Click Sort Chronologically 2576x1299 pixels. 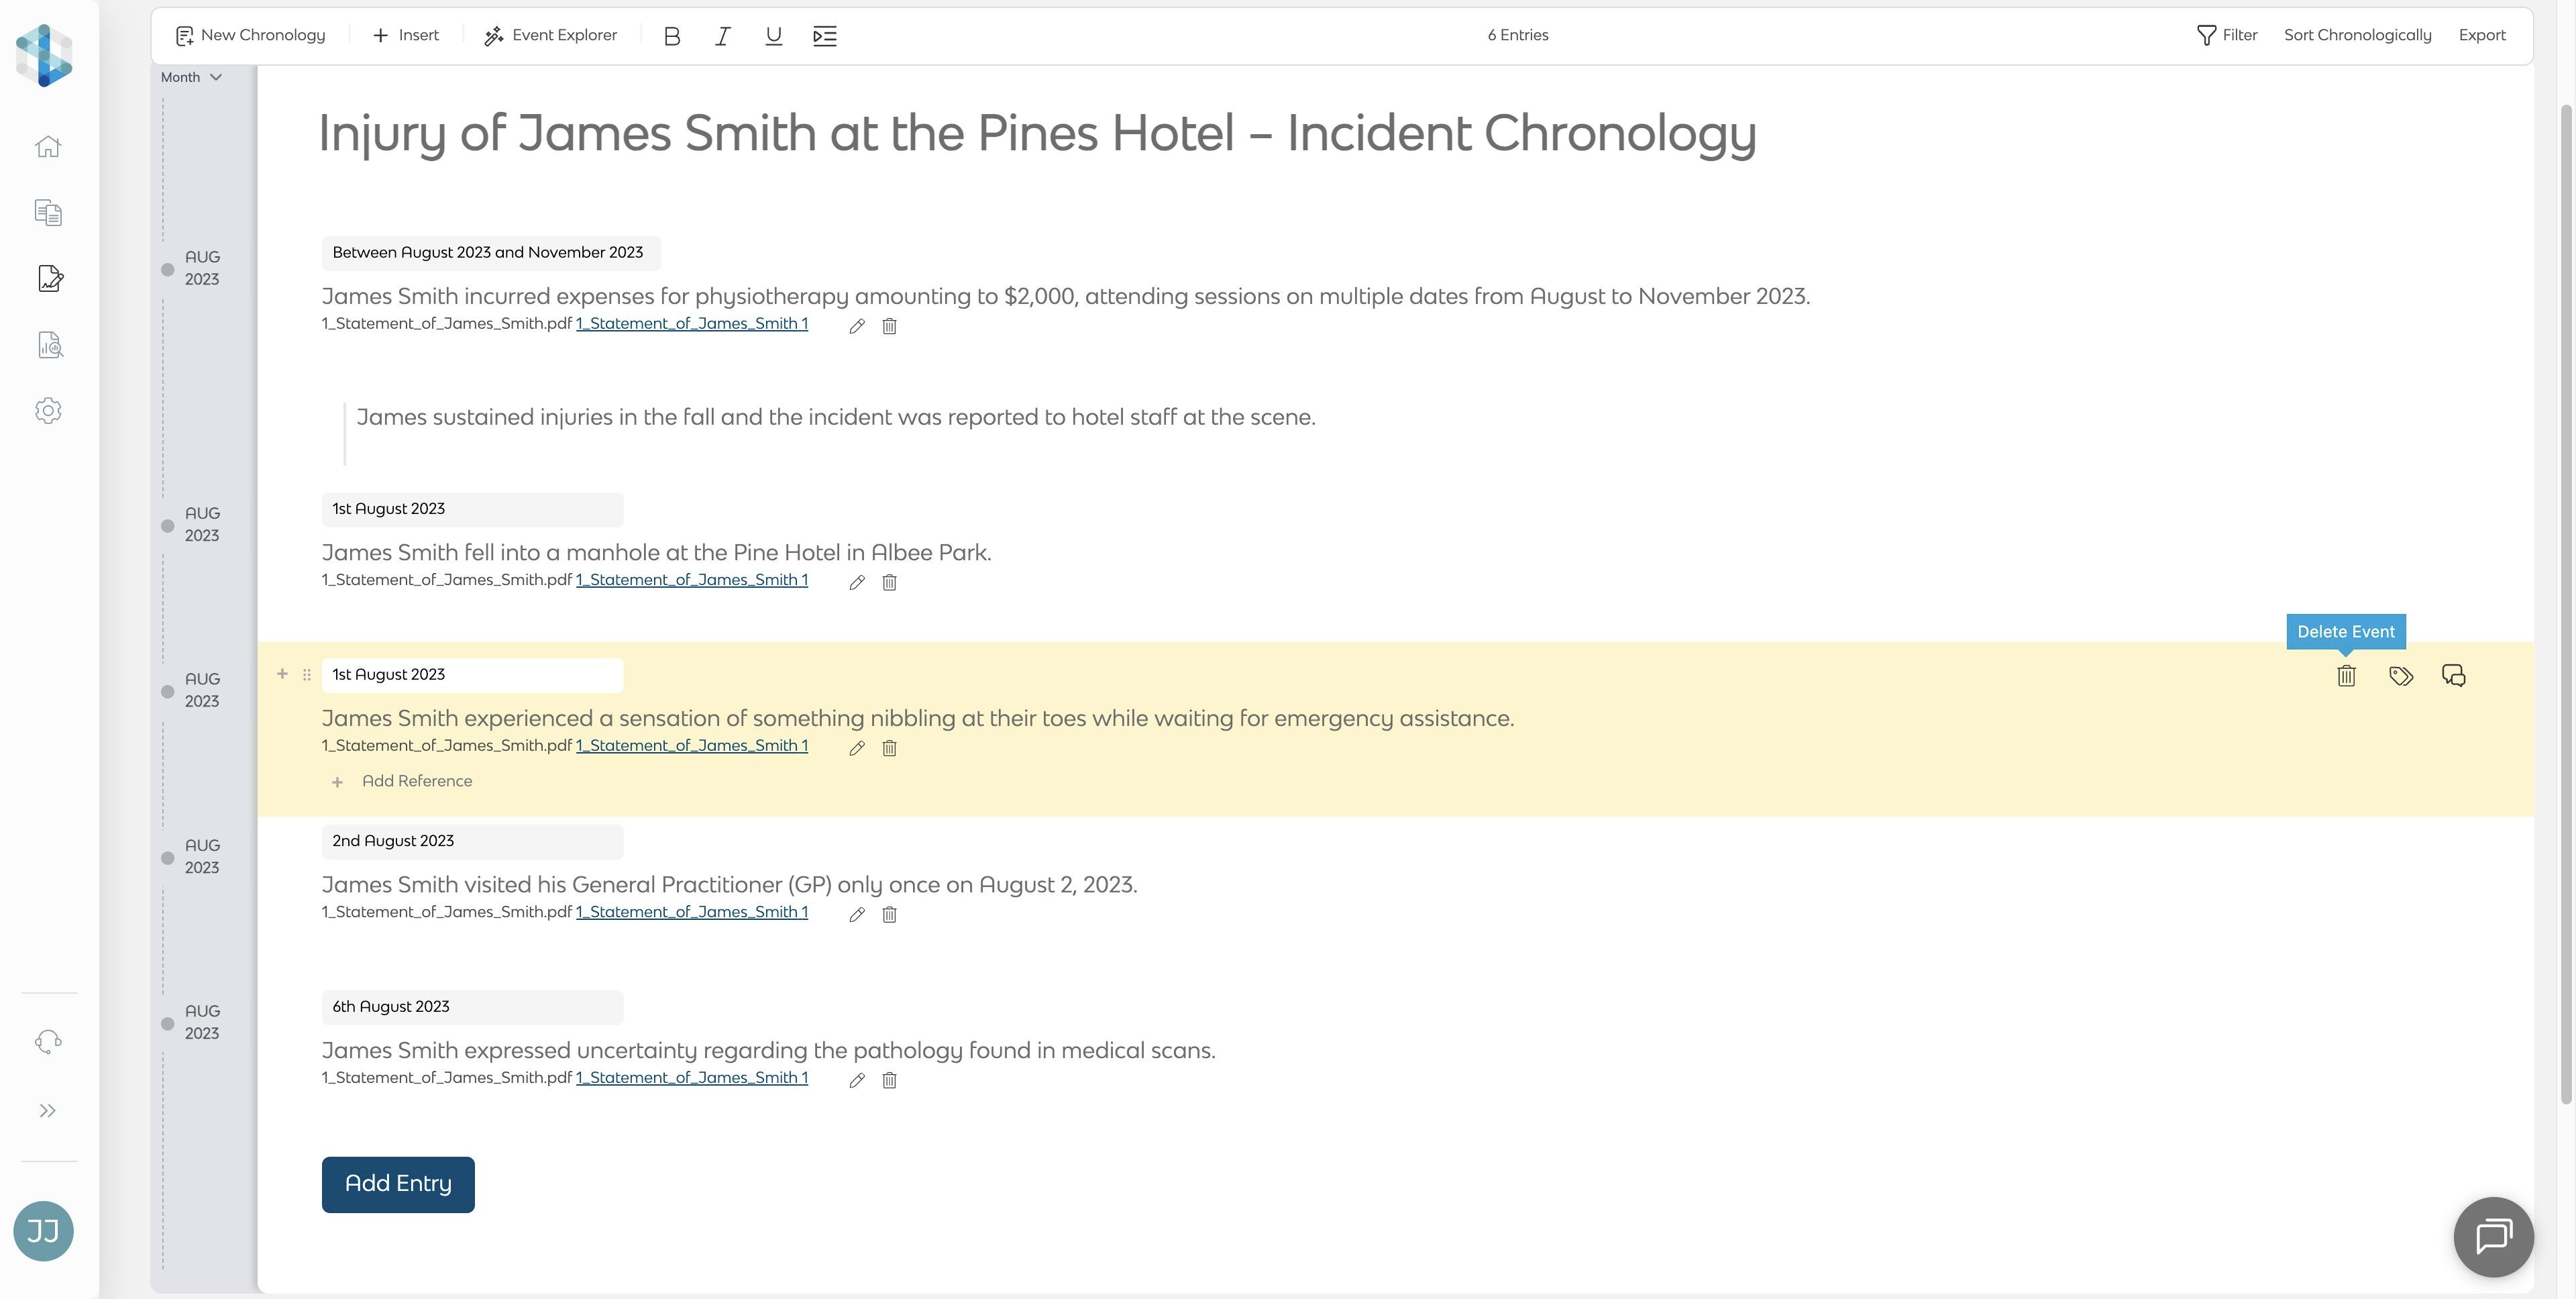(2357, 35)
